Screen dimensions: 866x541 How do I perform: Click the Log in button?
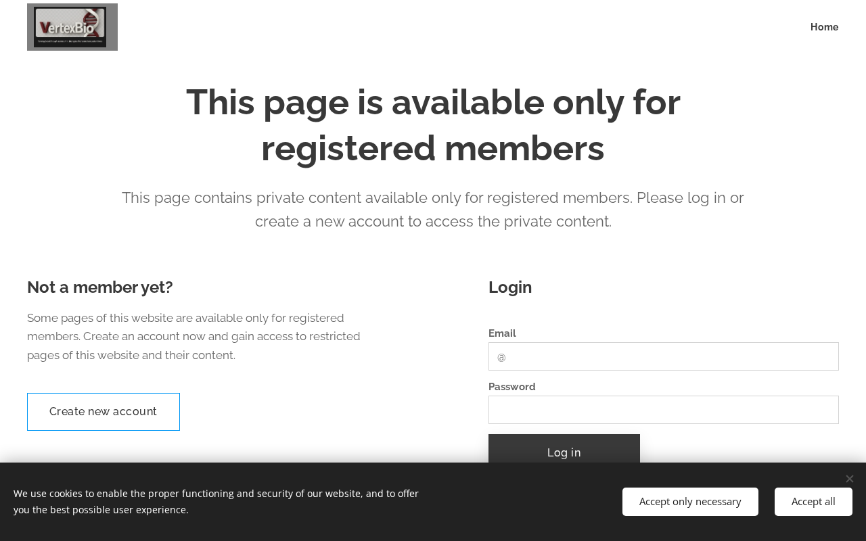tap(564, 452)
